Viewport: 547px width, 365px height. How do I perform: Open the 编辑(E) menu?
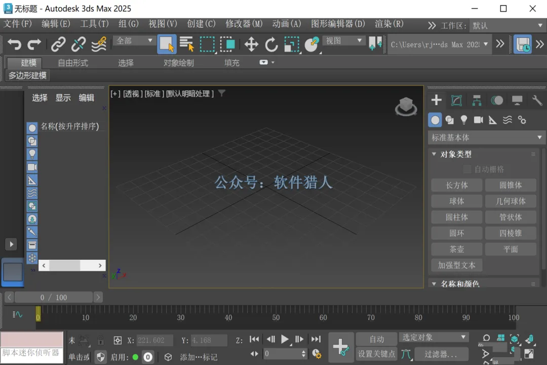(x=56, y=24)
